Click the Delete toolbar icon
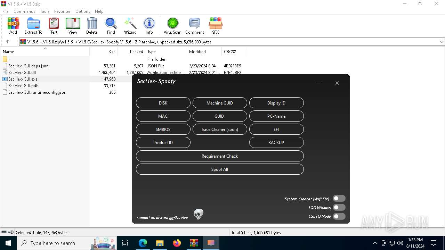 [92, 26]
